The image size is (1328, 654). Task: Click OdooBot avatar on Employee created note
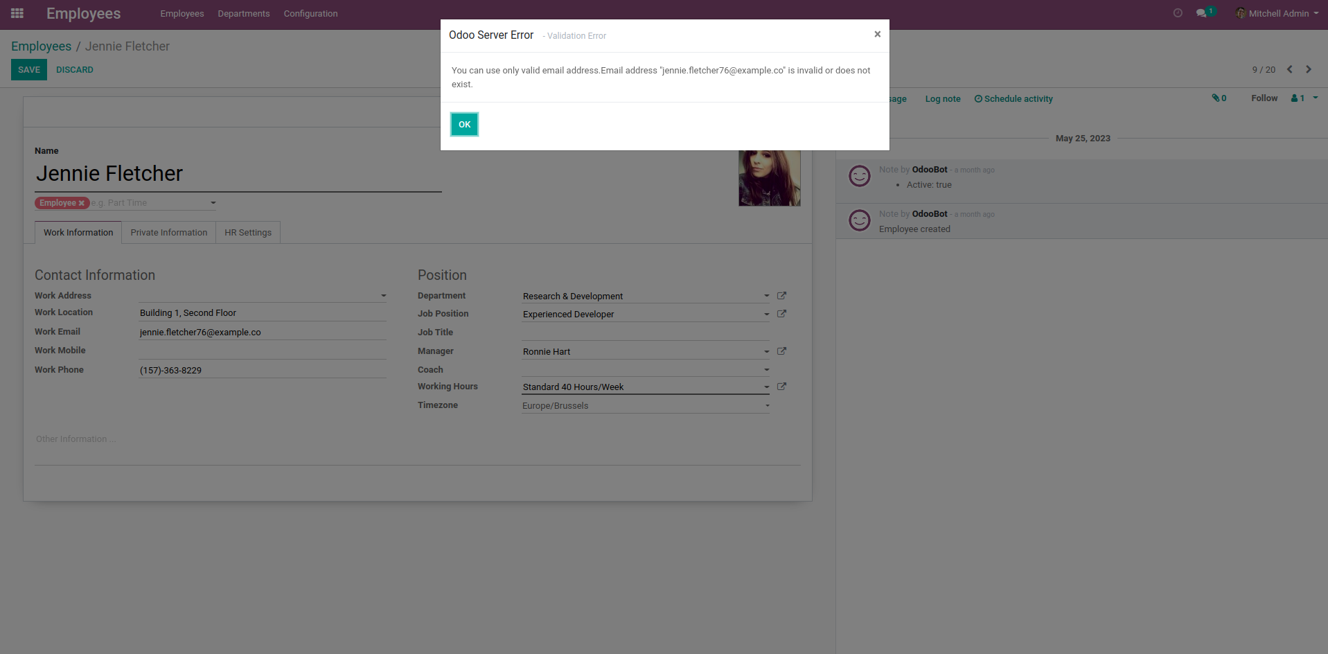pos(860,220)
